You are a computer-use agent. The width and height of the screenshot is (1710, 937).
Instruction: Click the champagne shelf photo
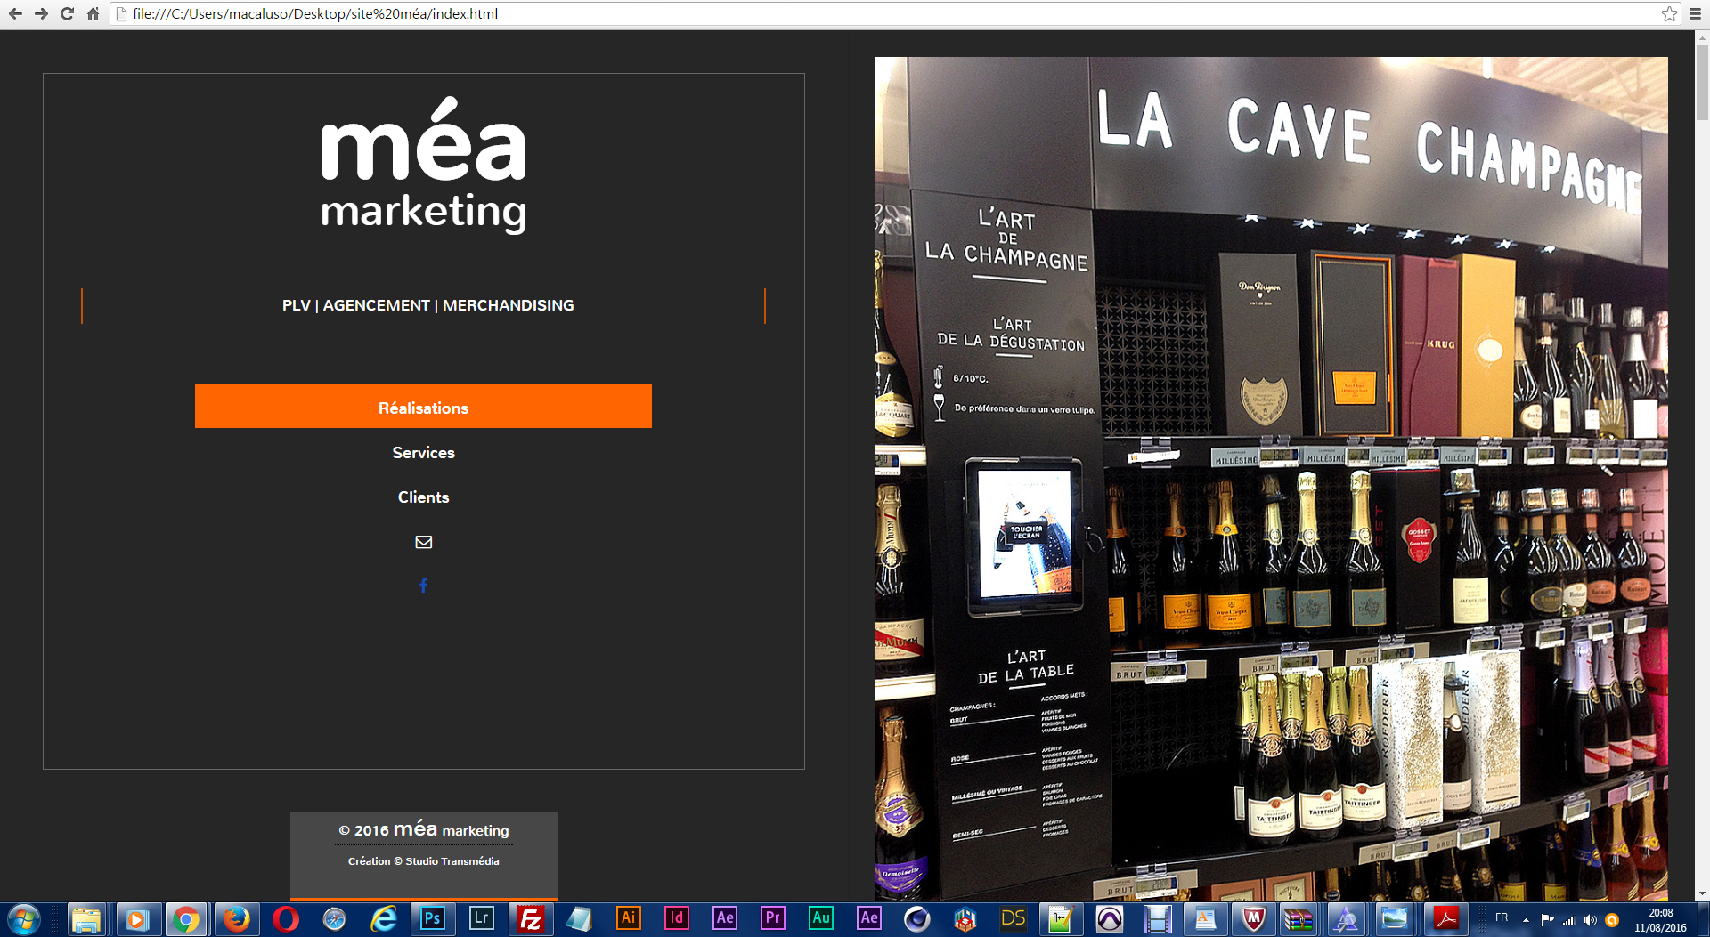[1271, 479]
